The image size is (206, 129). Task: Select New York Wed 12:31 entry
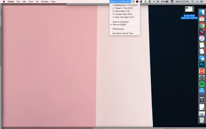coord(125,17)
